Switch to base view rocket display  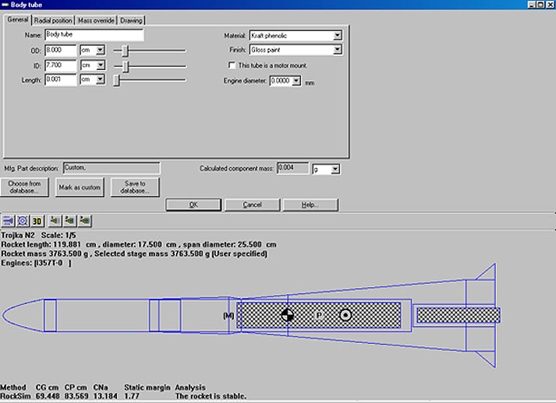coord(23,220)
